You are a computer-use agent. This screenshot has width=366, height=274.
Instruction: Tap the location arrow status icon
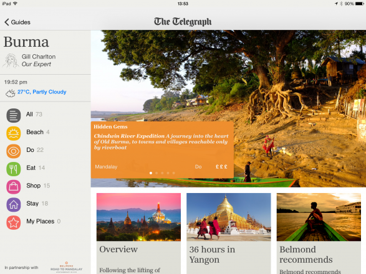pyautogui.click(x=336, y=4)
